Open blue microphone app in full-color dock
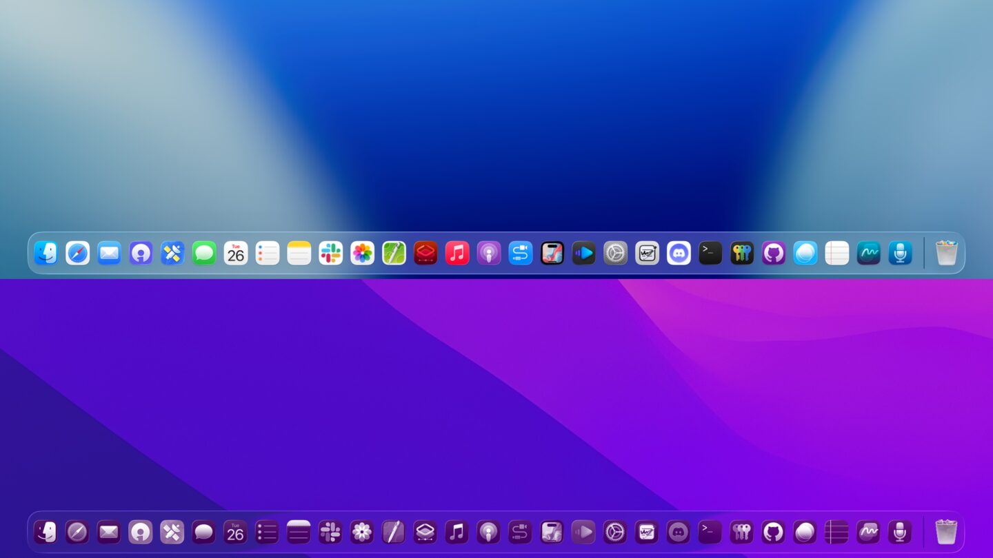This screenshot has width=993, height=558. pyautogui.click(x=900, y=253)
